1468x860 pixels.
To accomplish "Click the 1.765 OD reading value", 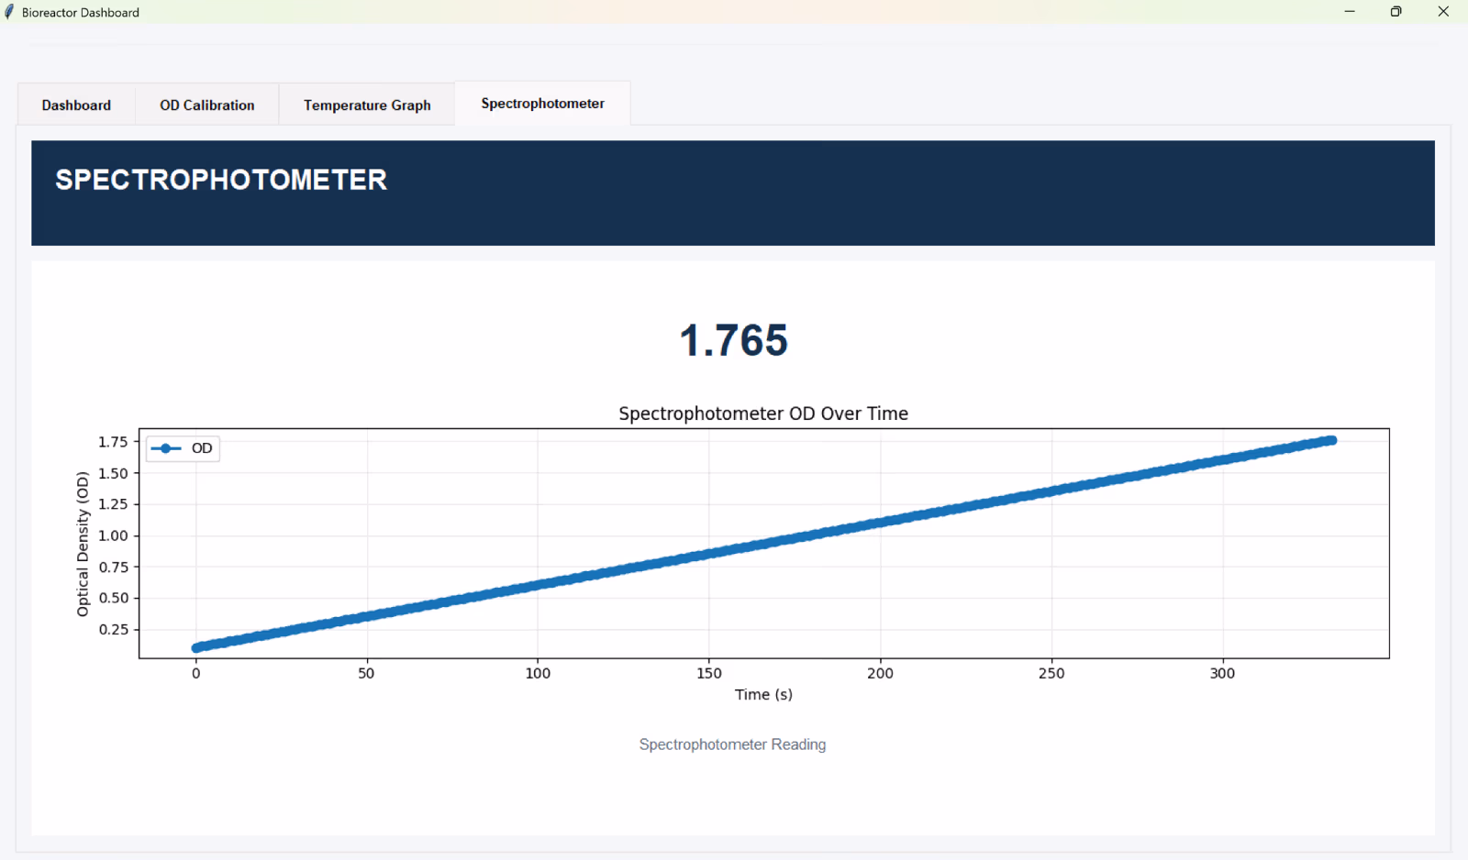I will coord(733,340).
